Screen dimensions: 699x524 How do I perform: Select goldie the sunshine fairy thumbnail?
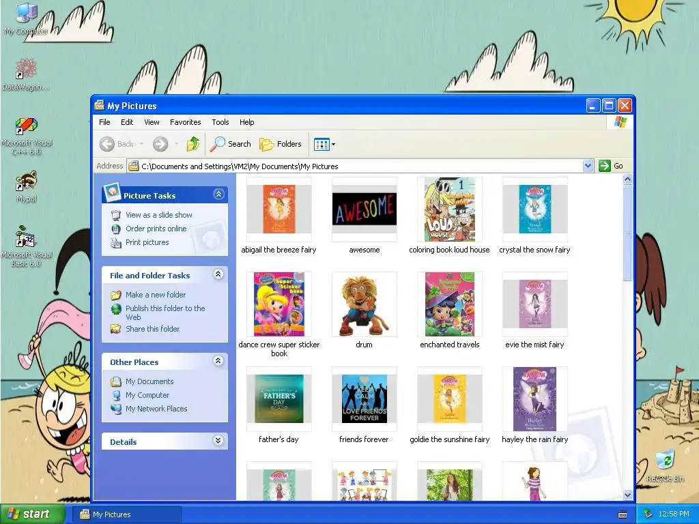point(449,399)
